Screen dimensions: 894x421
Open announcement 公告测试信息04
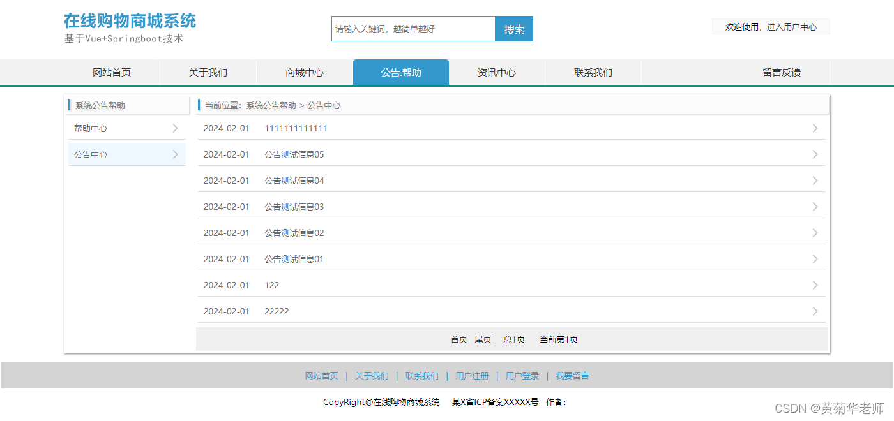[x=294, y=181]
